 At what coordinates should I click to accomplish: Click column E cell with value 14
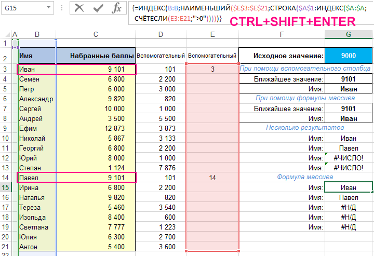pos(212,178)
